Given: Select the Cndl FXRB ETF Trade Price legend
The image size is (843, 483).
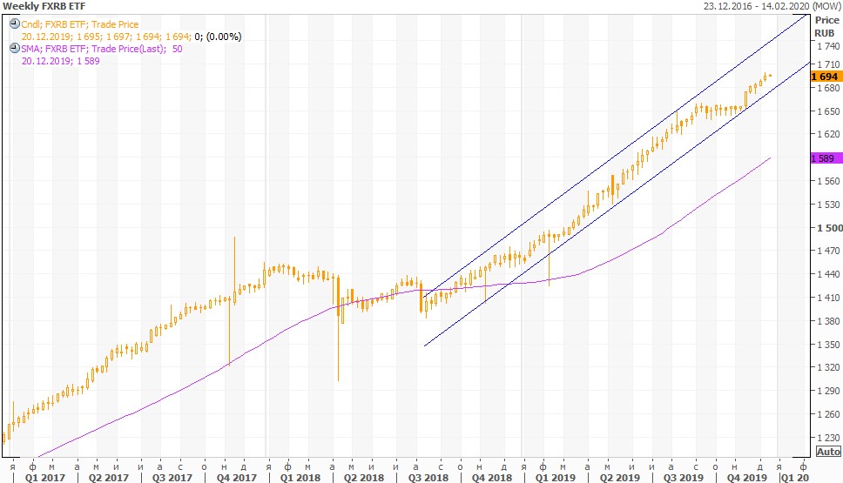Looking at the screenshot, I should [x=80, y=24].
